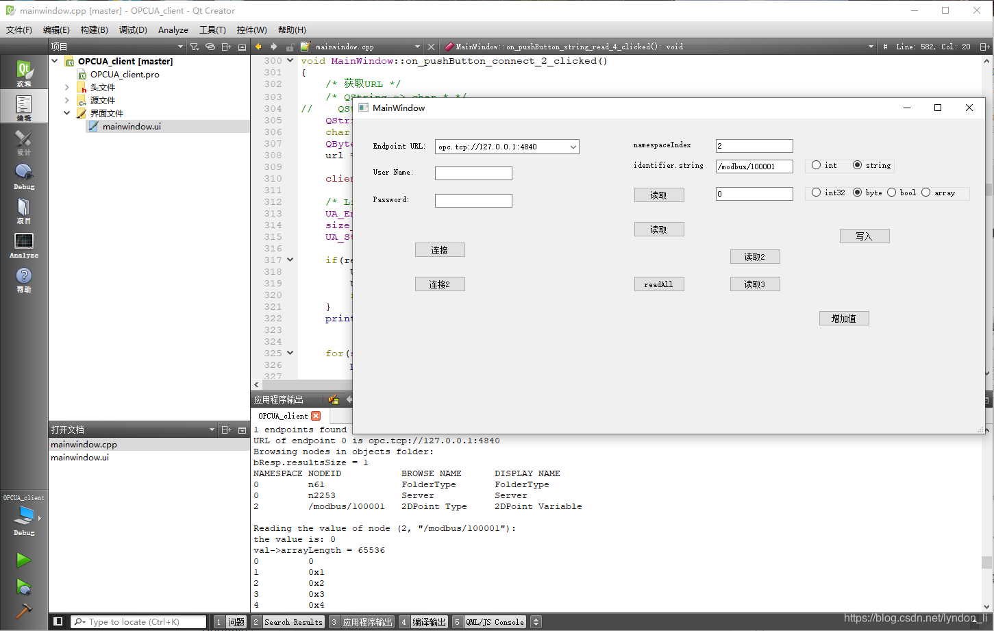The height and width of the screenshot is (631, 994).
Task: Open the Analyze menu
Action: 173,29
